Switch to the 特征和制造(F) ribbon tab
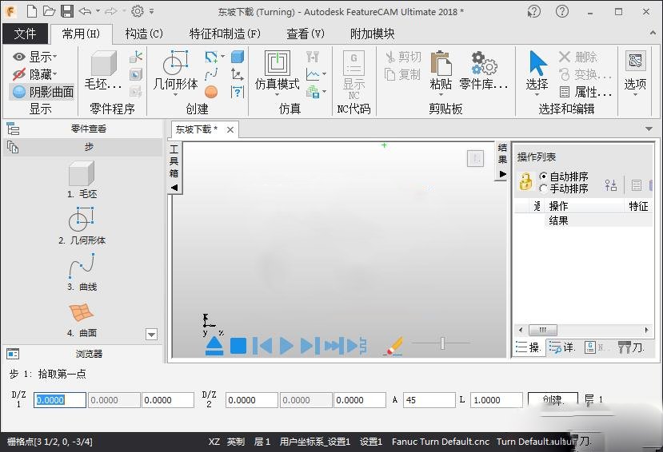The width and height of the screenshot is (663, 452). [x=225, y=34]
